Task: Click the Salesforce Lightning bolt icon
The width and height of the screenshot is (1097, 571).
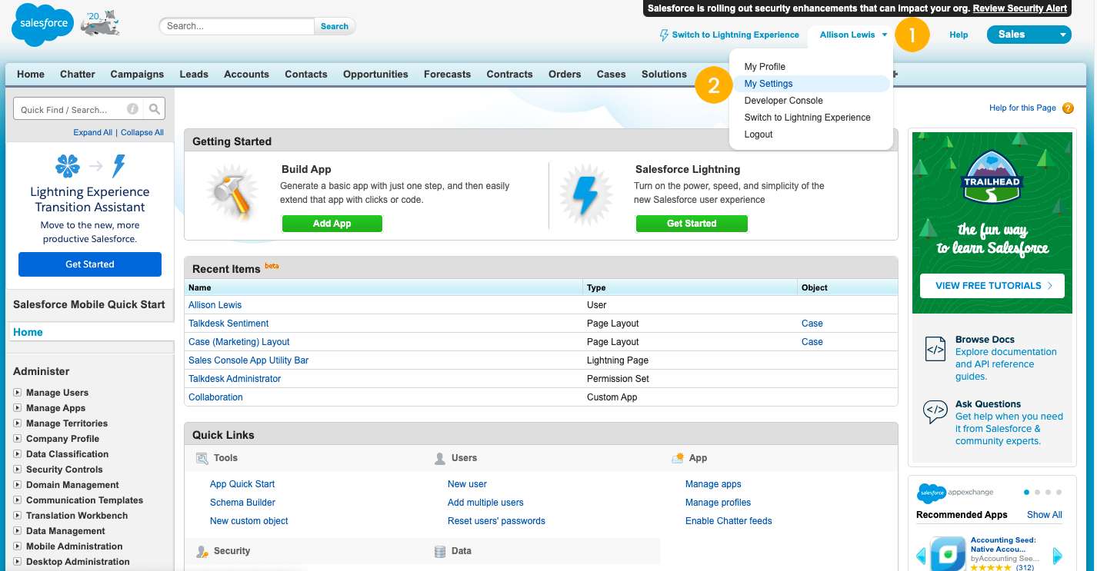Action: (x=585, y=195)
